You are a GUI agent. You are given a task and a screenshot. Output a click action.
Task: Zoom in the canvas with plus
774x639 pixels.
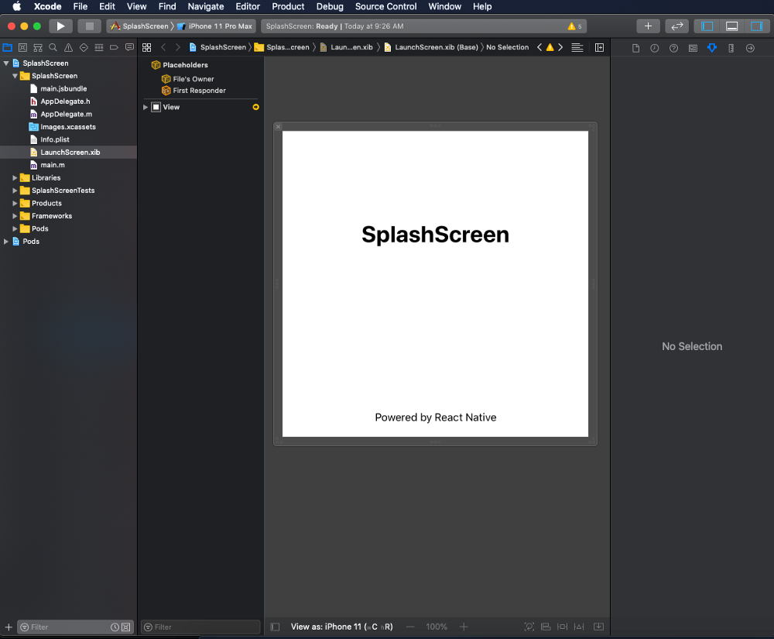[x=464, y=627]
